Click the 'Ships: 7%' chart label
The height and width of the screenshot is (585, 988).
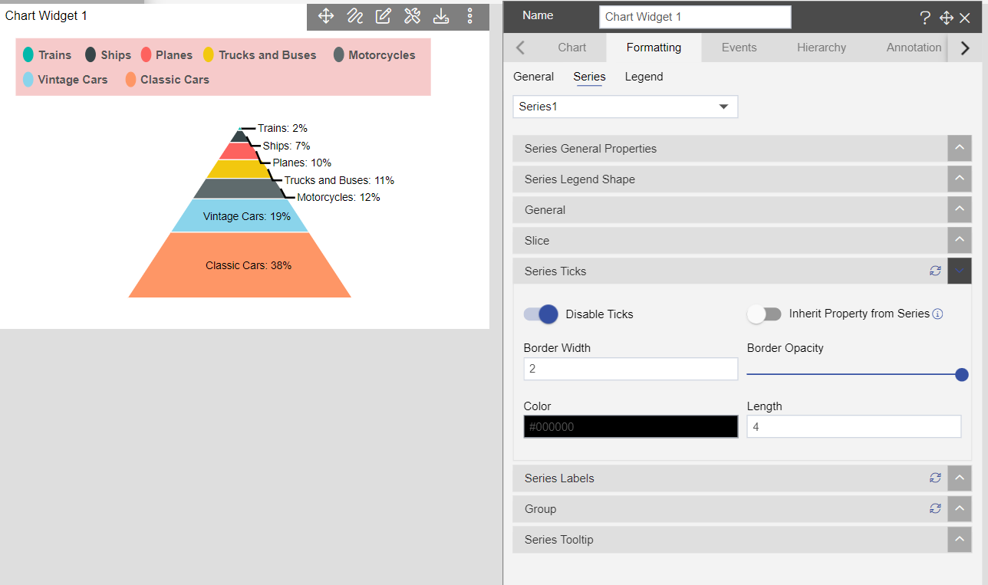(x=286, y=146)
